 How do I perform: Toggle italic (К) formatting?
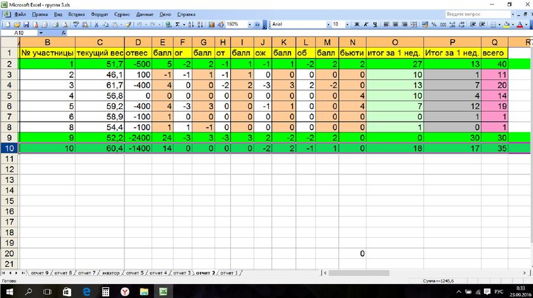[x=366, y=25]
